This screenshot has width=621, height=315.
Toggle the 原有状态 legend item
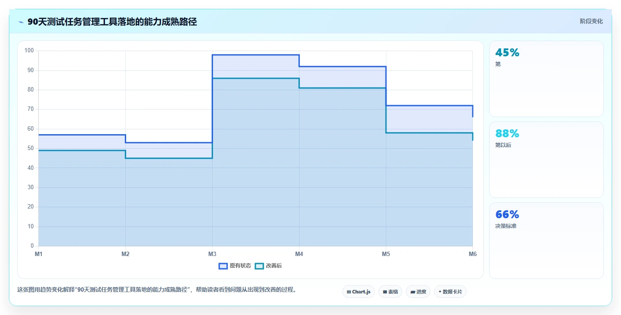tap(235, 266)
